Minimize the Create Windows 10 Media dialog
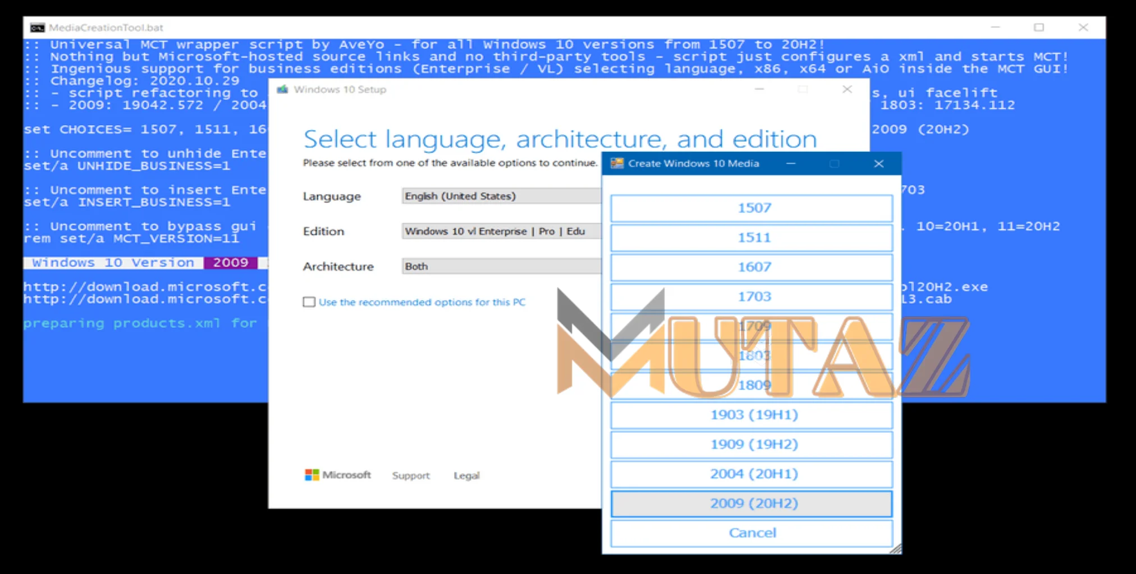Screen dimensions: 1136x574 [x=791, y=163]
